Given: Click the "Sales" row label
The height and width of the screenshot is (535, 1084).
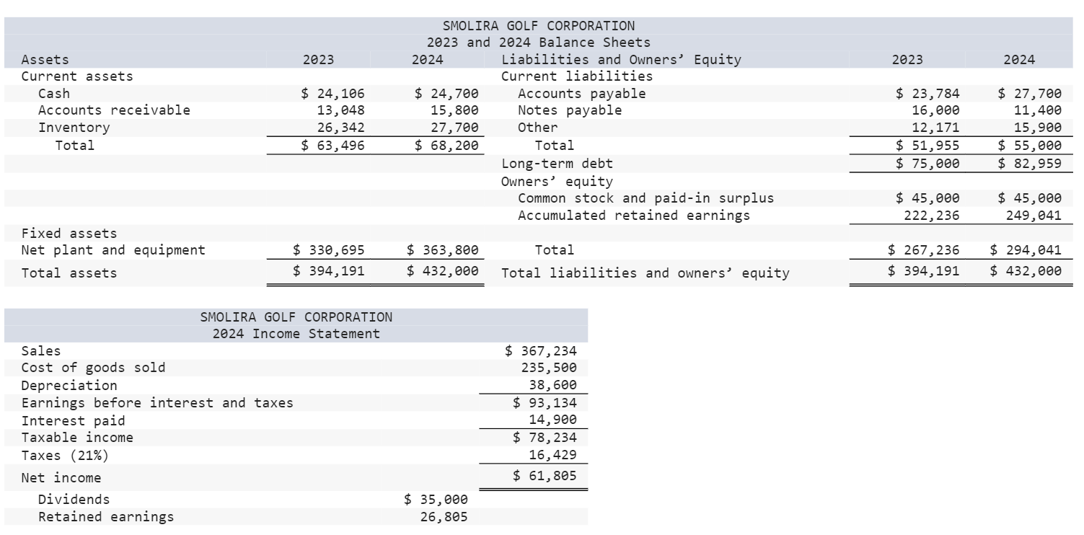Looking at the screenshot, I should pyautogui.click(x=41, y=350).
